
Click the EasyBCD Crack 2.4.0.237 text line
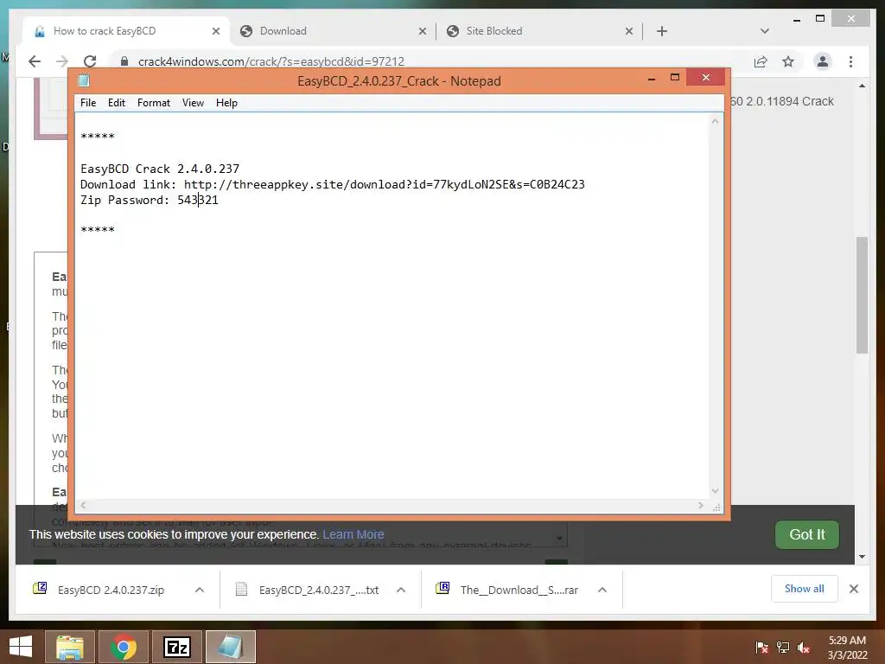click(x=160, y=169)
